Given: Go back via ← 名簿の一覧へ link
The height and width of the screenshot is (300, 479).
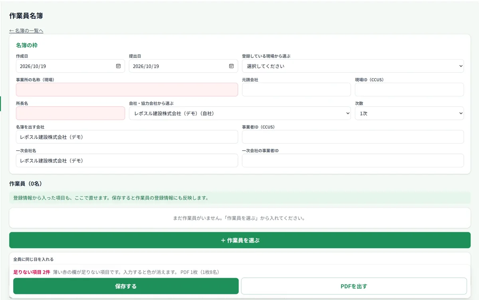Looking at the screenshot, I should pyautogui.click(x=26, y=31).
